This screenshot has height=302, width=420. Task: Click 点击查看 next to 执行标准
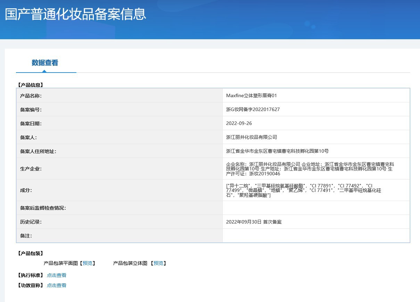[x=57, y=275]
